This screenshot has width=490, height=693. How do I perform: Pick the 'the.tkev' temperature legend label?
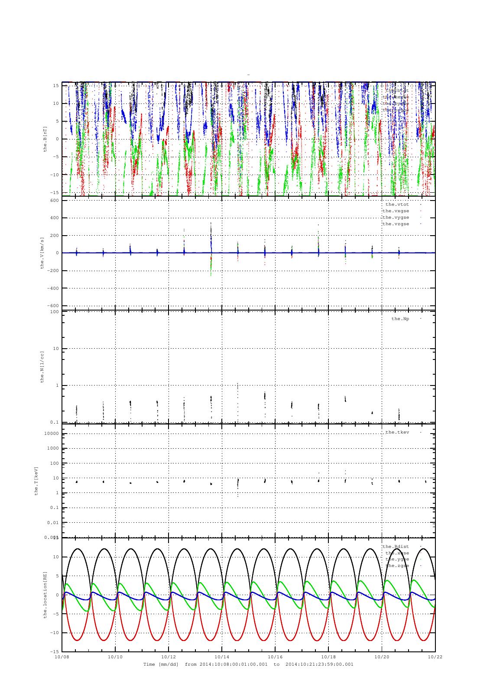397,432
